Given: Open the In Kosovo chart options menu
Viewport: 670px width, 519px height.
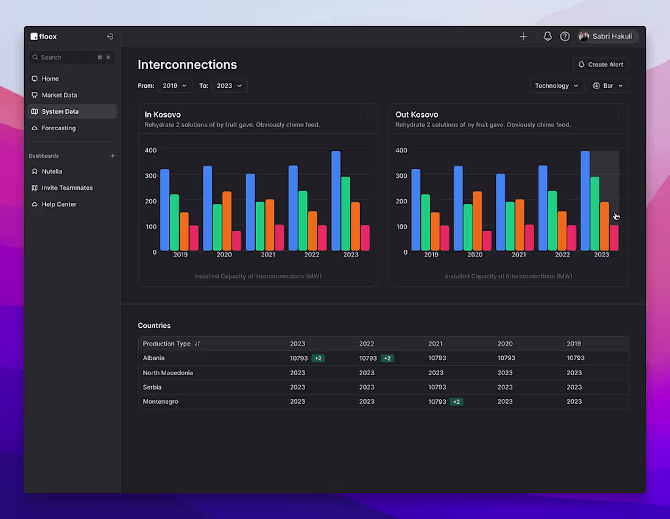Looking at the screenshot, I should (x=367, y=113).
